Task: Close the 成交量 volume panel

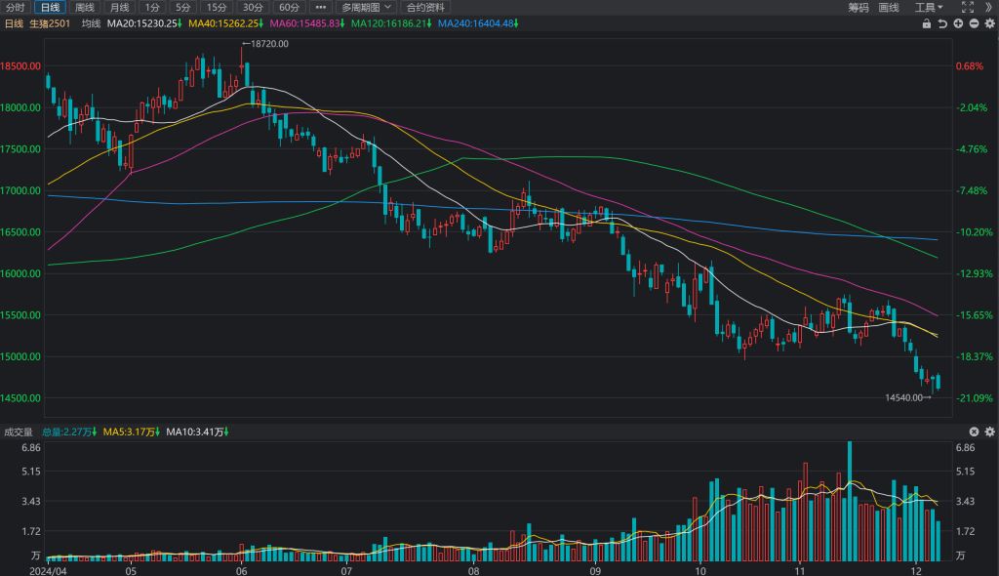Action: [975, 432]
